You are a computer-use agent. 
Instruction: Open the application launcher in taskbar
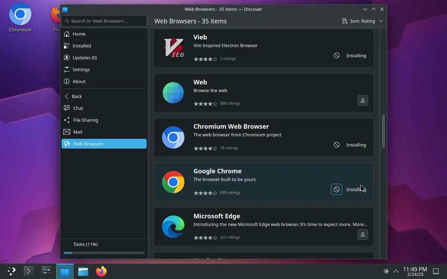coord(12,271)
